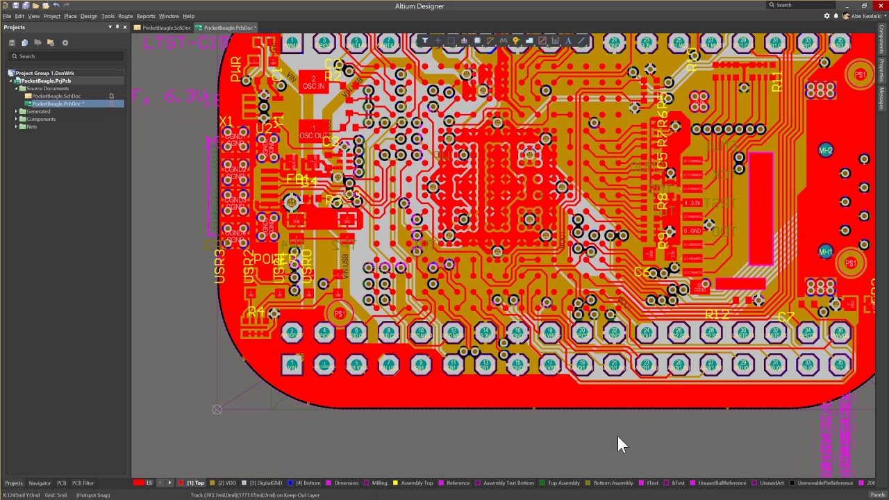Click the Interactive Length Tuning tool
Viewport: 889px width, 500px height.
504,41
